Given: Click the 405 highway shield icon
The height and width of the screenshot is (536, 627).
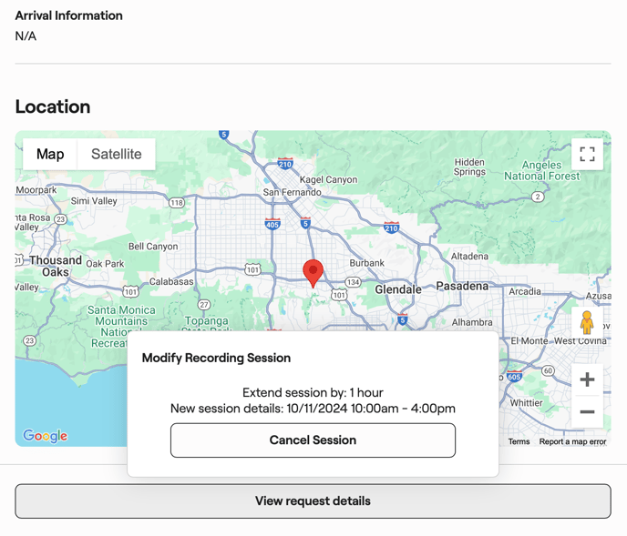Looking at the screenshot, I should [x=272, y=224].
